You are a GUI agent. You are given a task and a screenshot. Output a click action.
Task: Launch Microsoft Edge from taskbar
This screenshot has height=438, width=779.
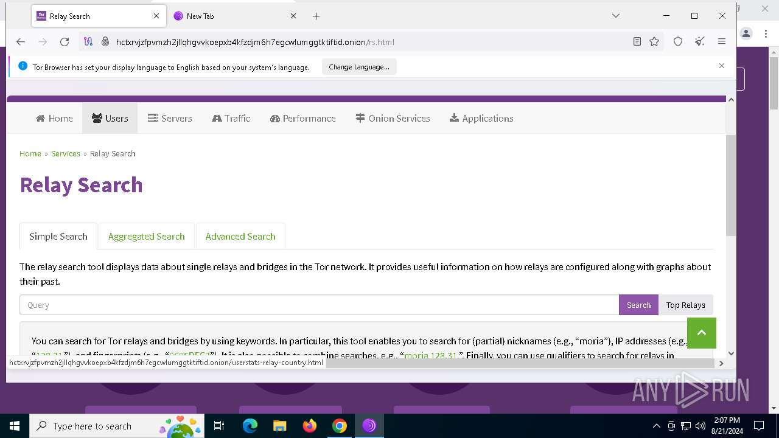coord(250,426)
